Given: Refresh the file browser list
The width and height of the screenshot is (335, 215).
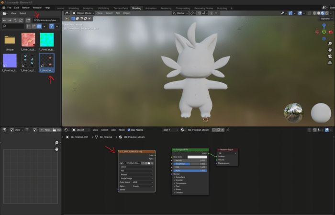Looking at the screenshot, I should (x=21, y=20).
